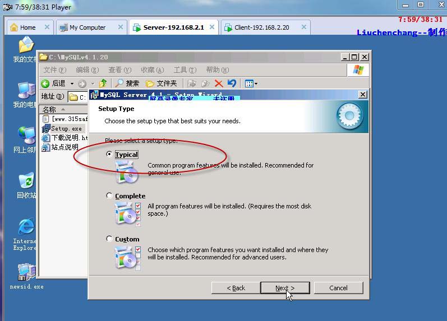Click the Typical setup type illustration icon
447x321 pixels.
[127, 172]
